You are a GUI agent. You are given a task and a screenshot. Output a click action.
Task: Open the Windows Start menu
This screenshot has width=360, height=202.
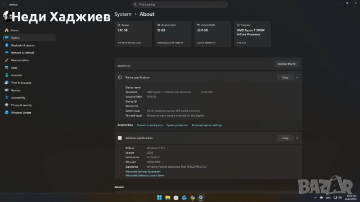pyautogui.click(x=159, y=198)
